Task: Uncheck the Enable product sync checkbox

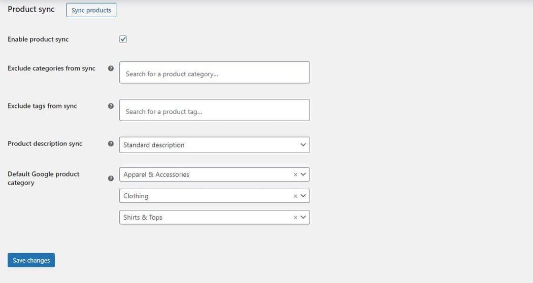Action: (123, 39)
